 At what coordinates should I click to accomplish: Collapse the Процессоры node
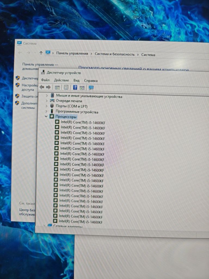46,116
